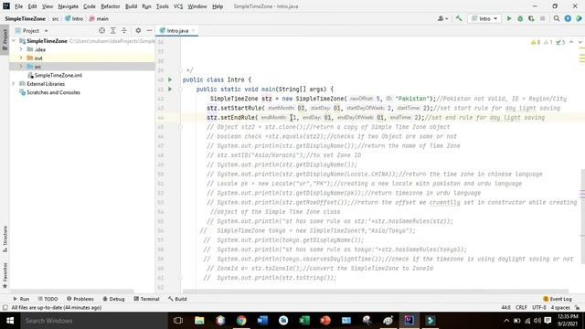Screen dimensions: 585x329
Task: Click Collapse All icon in Project panel
Action: pos(124,30)
